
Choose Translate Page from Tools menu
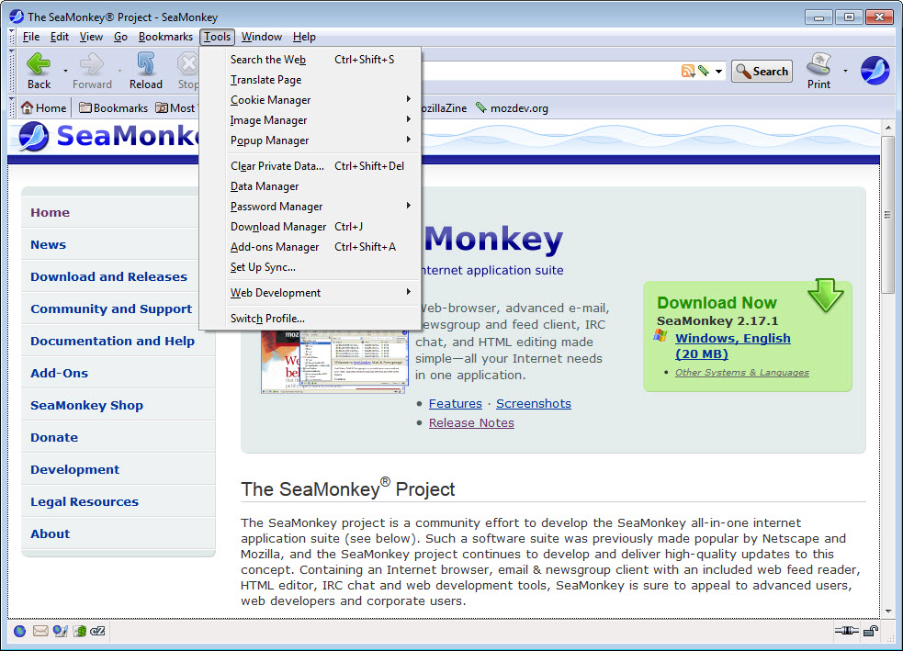coord(310,80)
